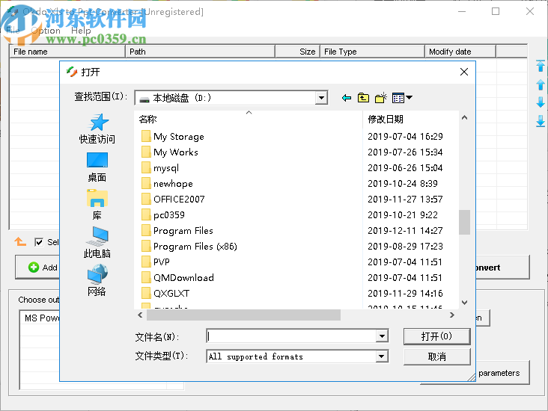Go back to previous folder in dialog toolbar
Screen dimensions: 548x411
pos(346,98)
